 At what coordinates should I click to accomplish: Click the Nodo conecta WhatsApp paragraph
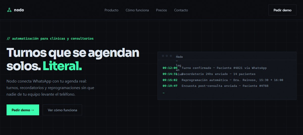(x=50, y=88)
